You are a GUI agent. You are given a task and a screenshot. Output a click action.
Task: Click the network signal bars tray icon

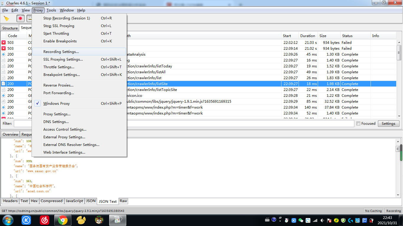pos(315,220)
